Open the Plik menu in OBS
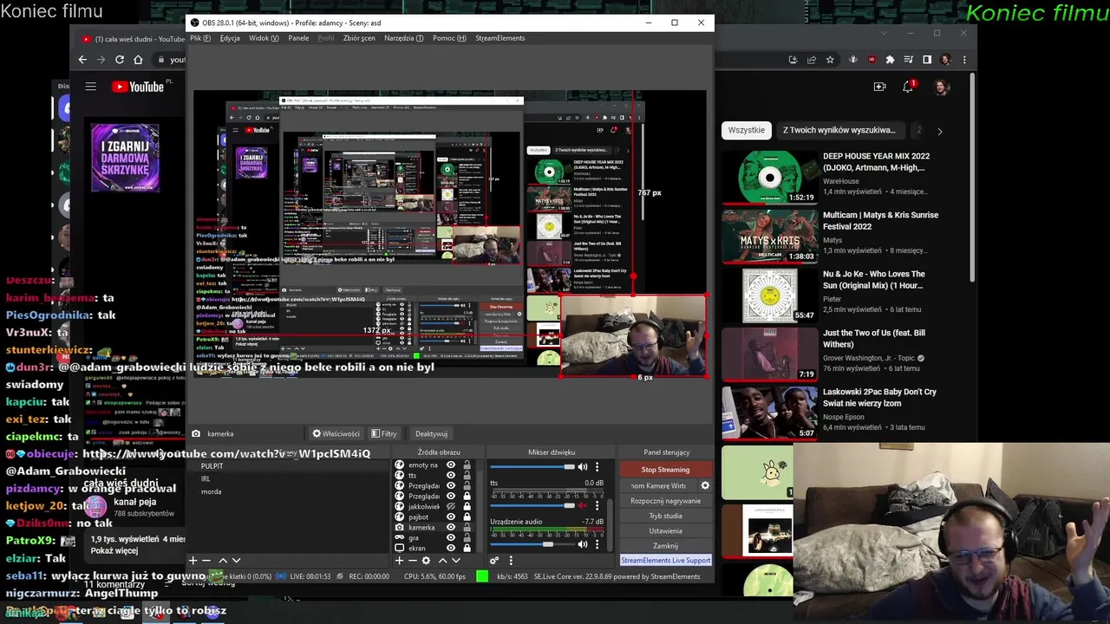The image size is (1110, 624). pyautogui.click(x=199, y=38)
